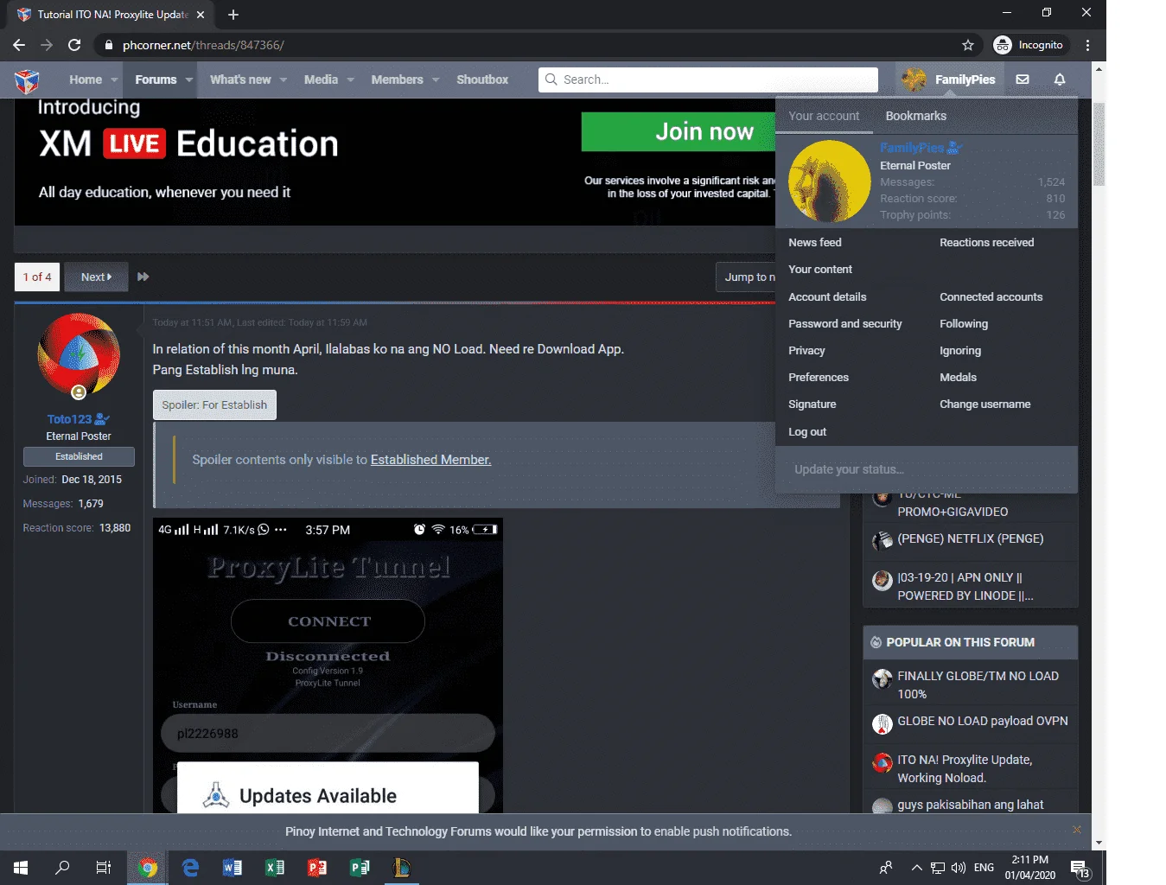The image size is (1166, 885).
Task: Open Reactions received
Action: [987, 243]
